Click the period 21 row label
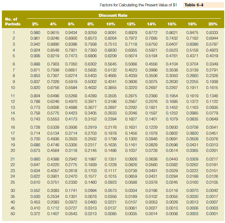 [13, 159]
